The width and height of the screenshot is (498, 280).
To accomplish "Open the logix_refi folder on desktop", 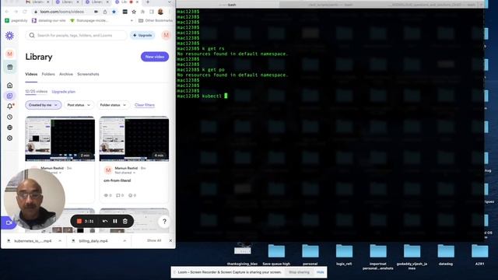I will [344, 254].
